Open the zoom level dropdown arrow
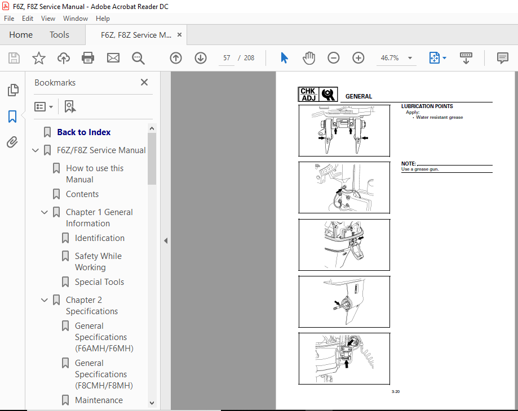The height and width of the screenshot is (411, 518). click(410, 58)
